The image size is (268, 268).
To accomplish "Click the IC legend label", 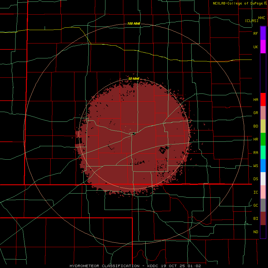I will (x=255, y=192).
